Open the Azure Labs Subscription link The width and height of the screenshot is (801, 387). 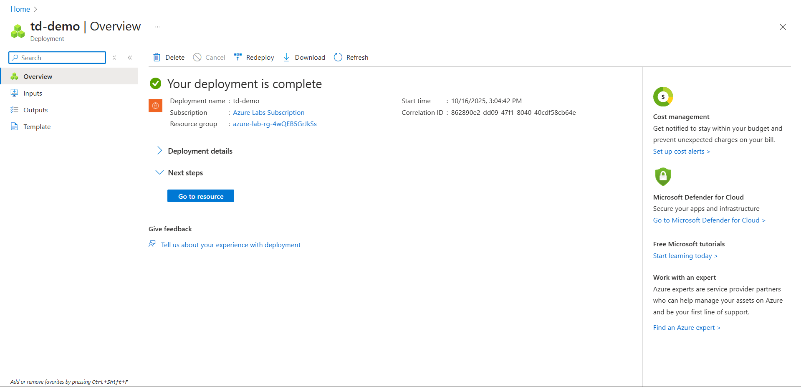point(268,112)
